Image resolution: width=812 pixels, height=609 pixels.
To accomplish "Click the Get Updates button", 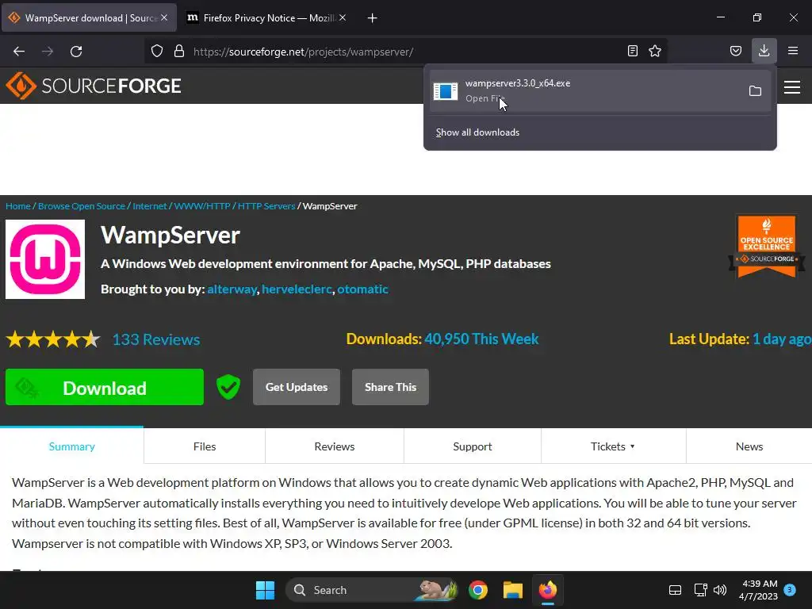I will click(x=297, y=387).
